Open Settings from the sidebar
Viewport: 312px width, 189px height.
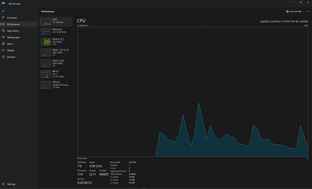(x=19, y=184)
